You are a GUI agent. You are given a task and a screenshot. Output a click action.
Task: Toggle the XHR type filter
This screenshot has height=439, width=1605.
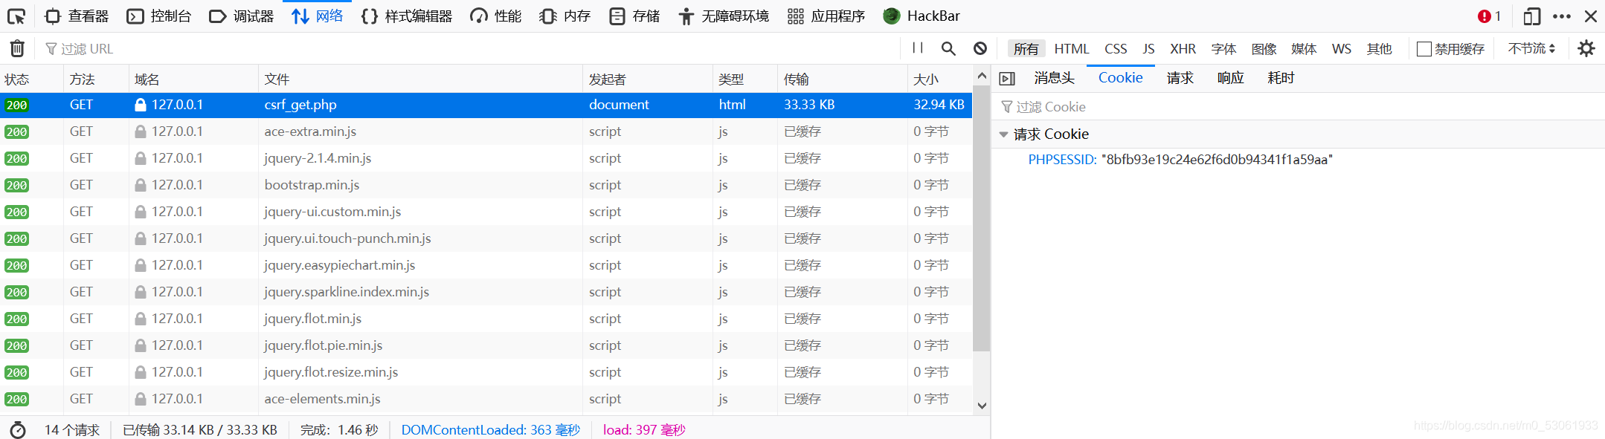point(1183,48)
